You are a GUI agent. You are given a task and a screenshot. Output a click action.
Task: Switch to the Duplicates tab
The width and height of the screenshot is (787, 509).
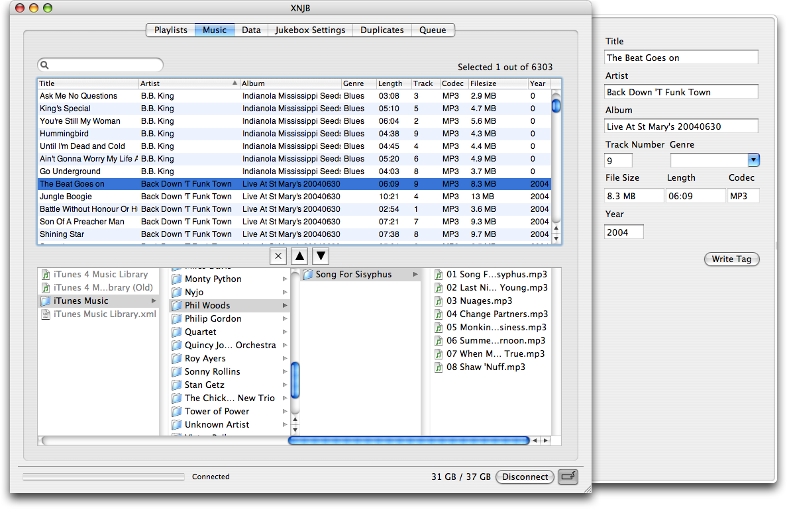tap(382, 30)
